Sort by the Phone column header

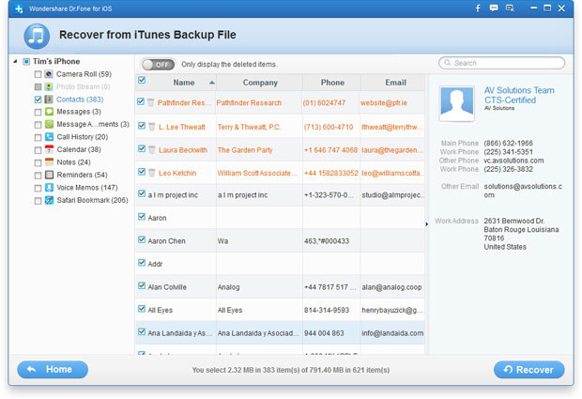(x=332, y=83)
